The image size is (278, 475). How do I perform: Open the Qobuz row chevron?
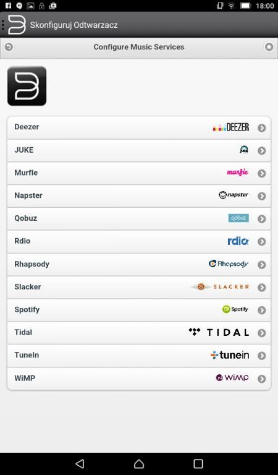pyautogui.click(x=262, y=219)
